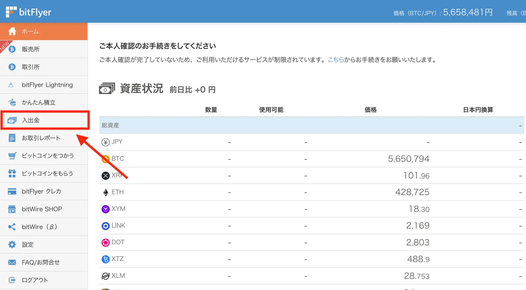Click the XTZ blue icon

106,259
